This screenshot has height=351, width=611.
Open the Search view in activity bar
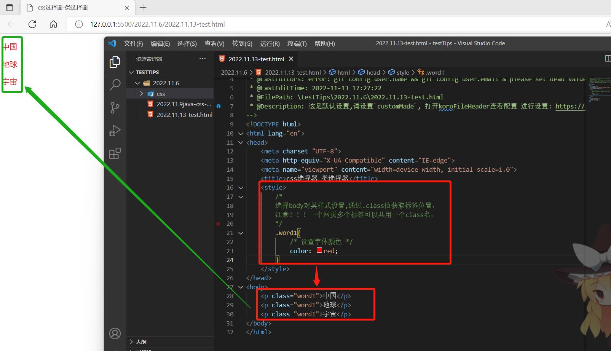115,85
